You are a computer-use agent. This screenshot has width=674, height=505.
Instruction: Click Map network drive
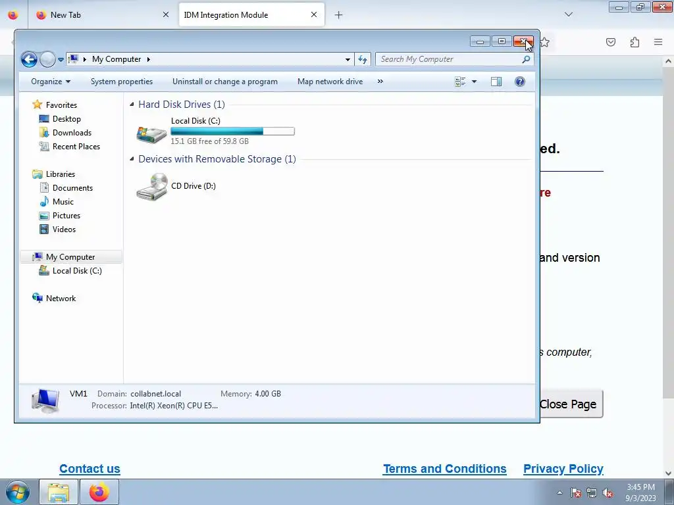point(330,82)
